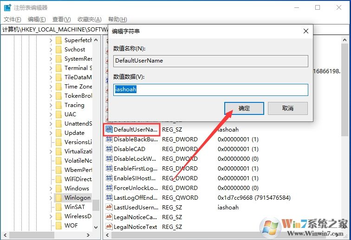Click values pane horizontal scroll left arrow
The image size is (351, 240).
tap(107, 235)
